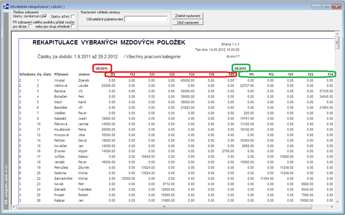Click the surname 'Zlámalík'

coord(60,190)
